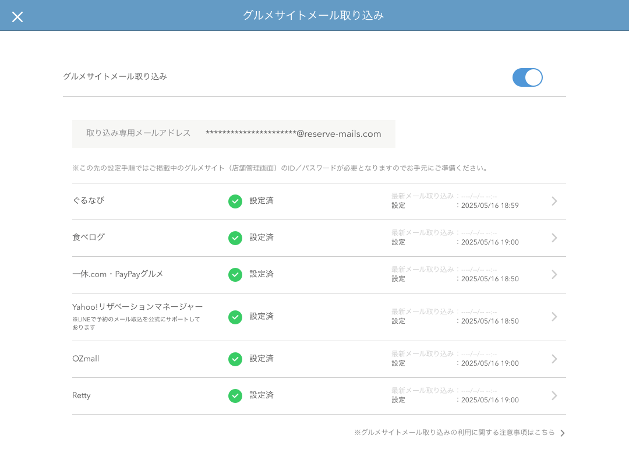Click the check icon for Yahoo!リザベーションマネージャー
This screenshot has width=629, height=460.
pyautogui.click(x=235, y=317)
